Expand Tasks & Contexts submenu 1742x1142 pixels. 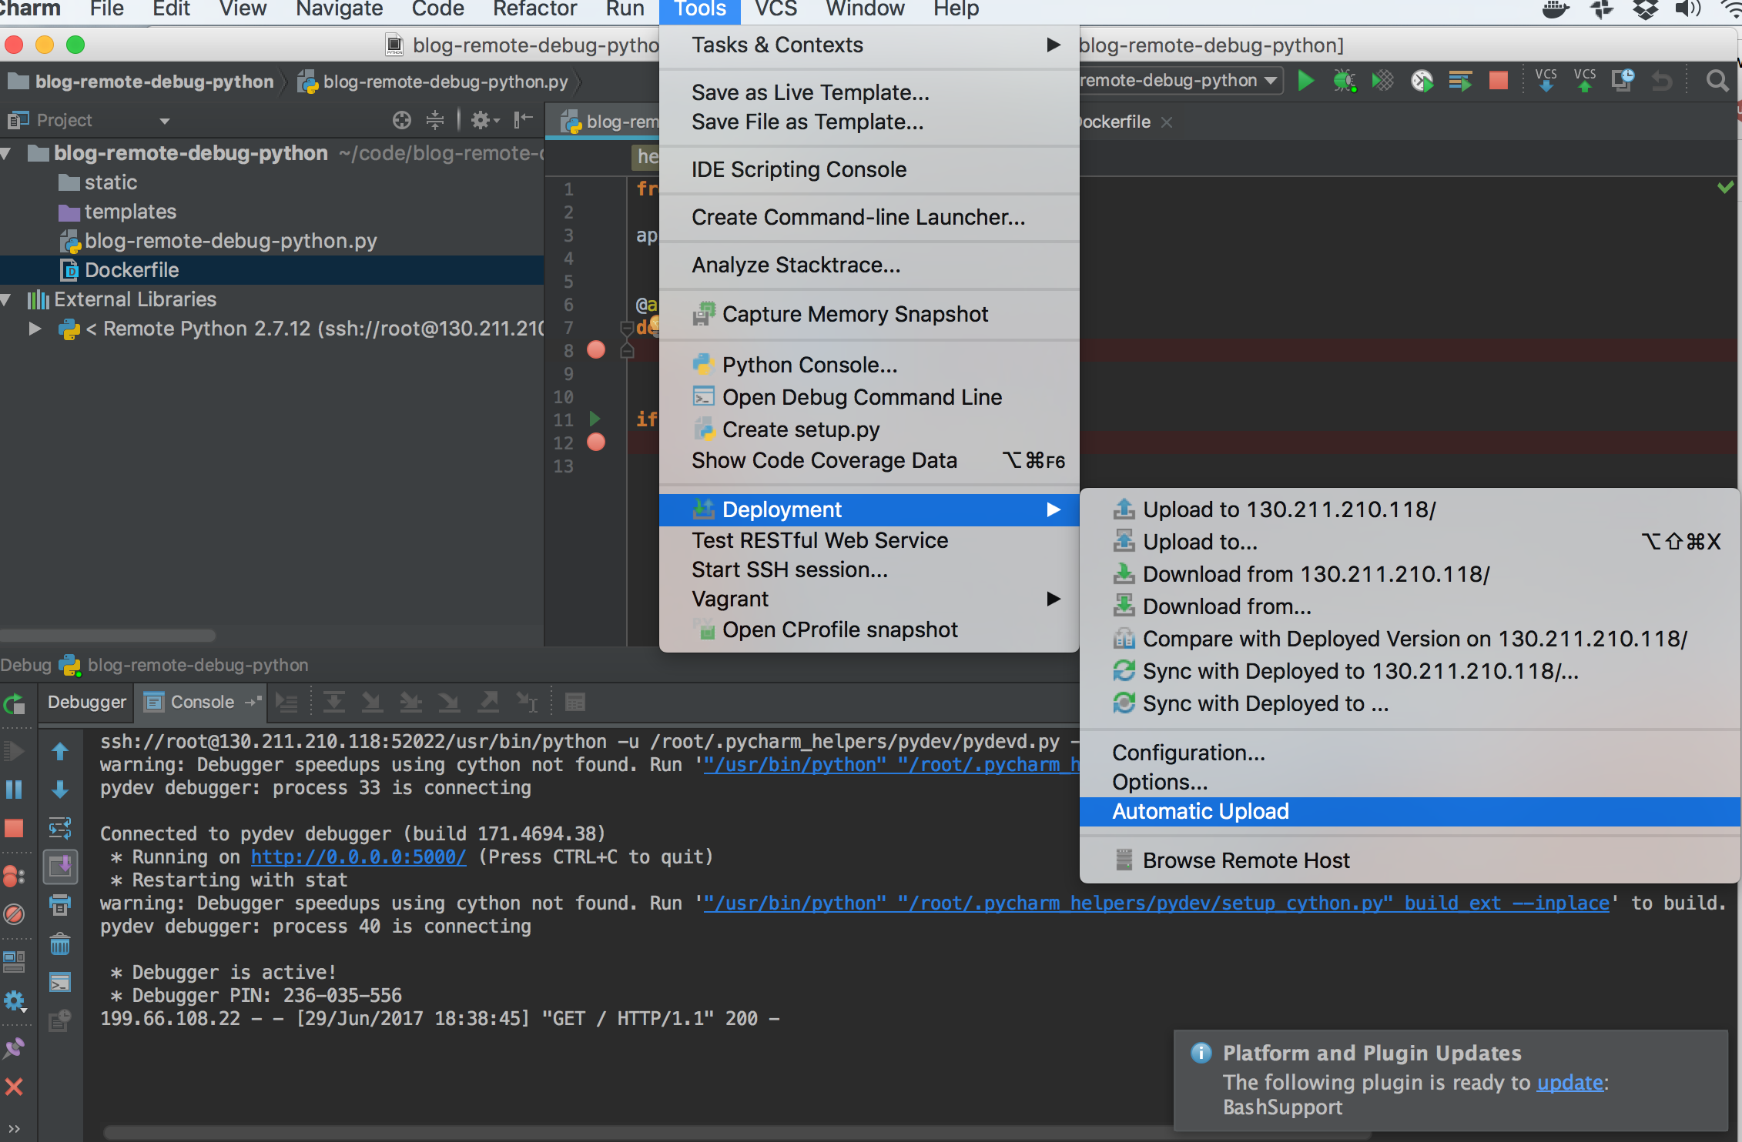tap(869, 45)
